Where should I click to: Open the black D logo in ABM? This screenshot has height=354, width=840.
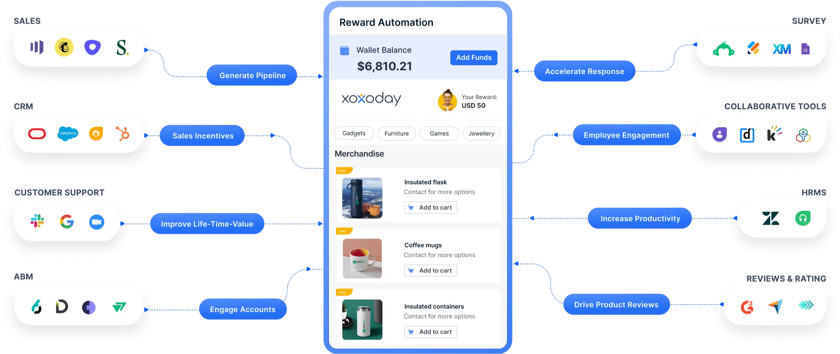tap(62, 306)
